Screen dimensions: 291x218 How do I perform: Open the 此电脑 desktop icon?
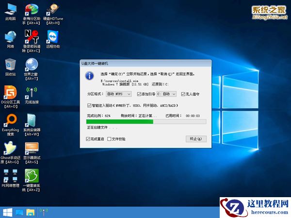coord(10,12)
